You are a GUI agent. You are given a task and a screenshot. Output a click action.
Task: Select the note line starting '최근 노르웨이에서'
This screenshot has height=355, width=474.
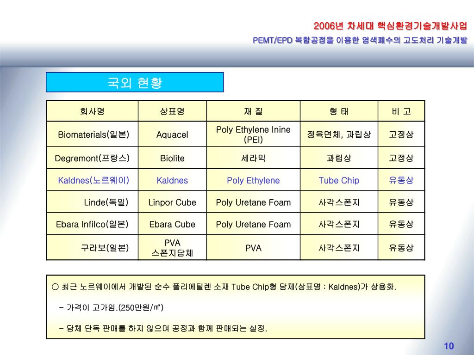pyautogui.click(x=224, y=287)
